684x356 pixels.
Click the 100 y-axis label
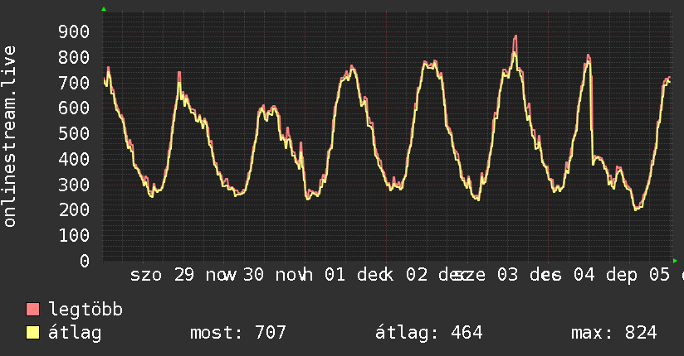[74, 235]
